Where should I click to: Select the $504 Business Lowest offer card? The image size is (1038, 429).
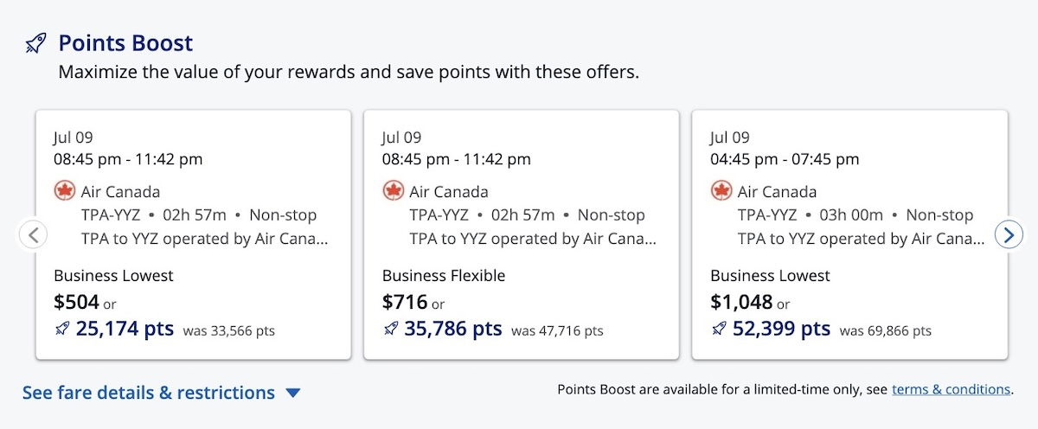(x=193, y=234)
